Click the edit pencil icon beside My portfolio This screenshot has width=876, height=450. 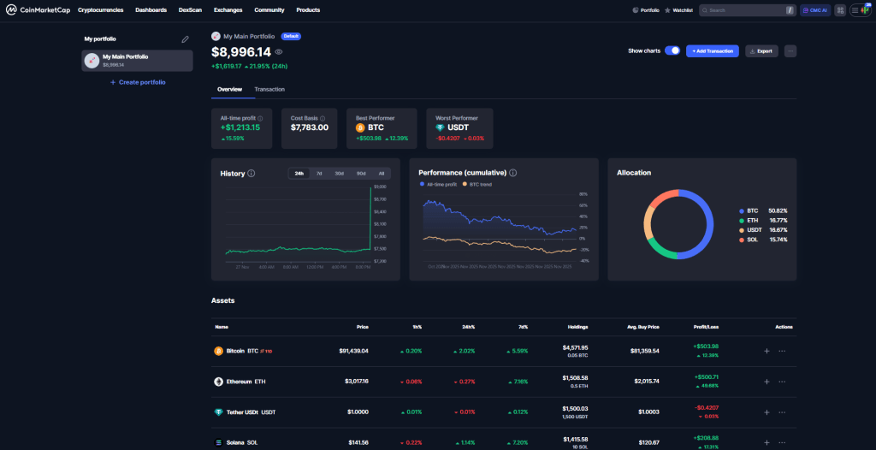186,39
